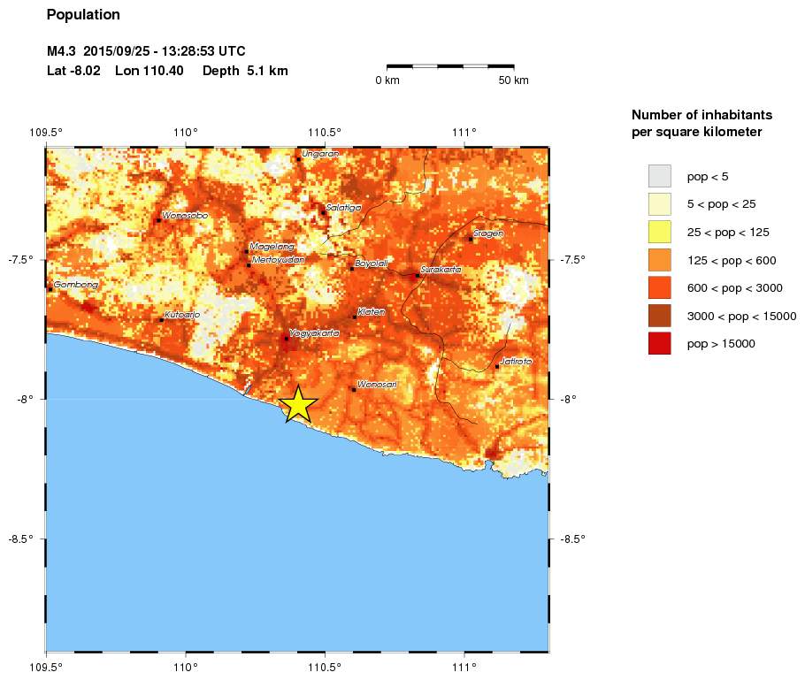Click the Ungaran city label
This screenshot has width=805, height=680.
tap(317, 154)
